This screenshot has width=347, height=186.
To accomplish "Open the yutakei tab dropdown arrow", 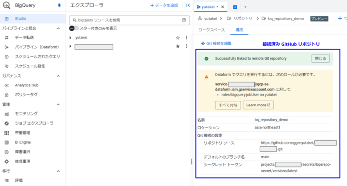I will pos(217,7).
